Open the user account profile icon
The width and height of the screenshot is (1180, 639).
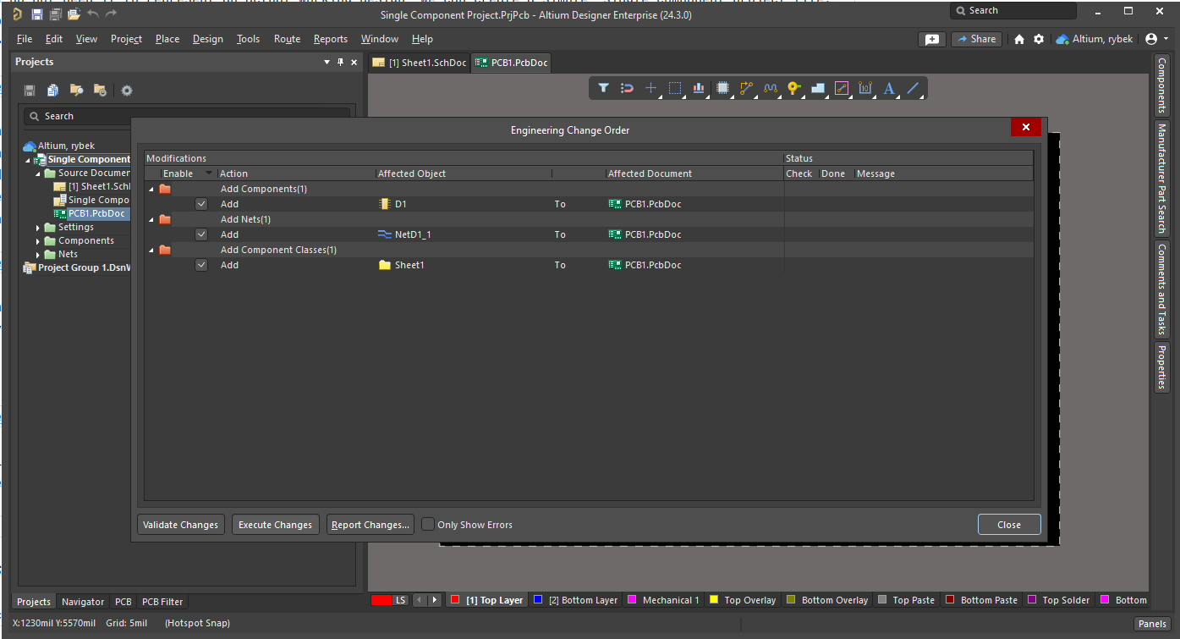[x=1151, y=39]
